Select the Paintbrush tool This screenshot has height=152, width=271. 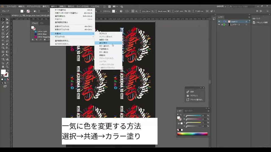[7, 33]
